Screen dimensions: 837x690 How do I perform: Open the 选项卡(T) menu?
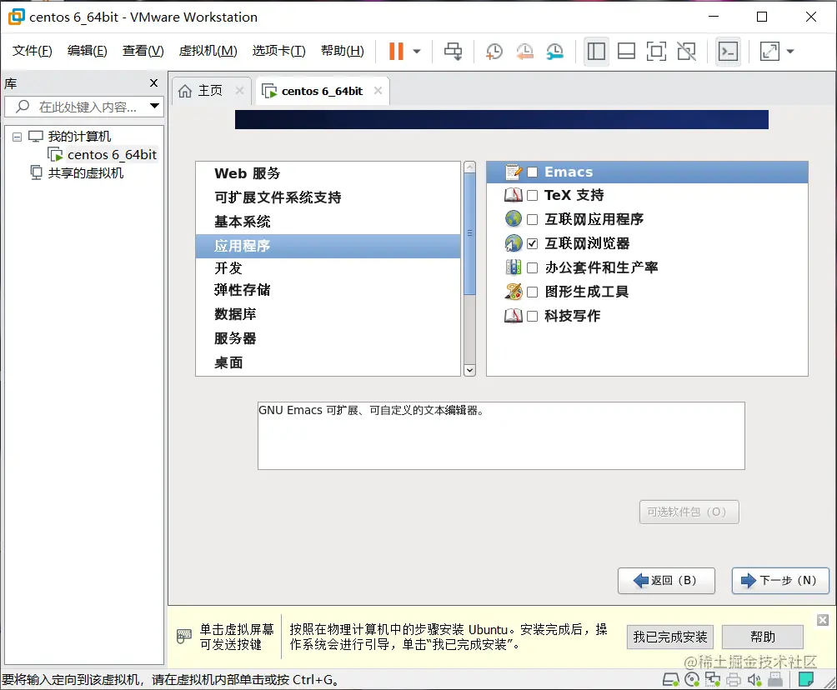pyautogui.click(x=278, y=51)
